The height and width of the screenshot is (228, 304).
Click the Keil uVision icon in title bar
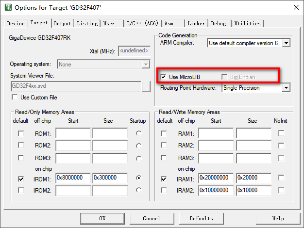tap(8, 7)
